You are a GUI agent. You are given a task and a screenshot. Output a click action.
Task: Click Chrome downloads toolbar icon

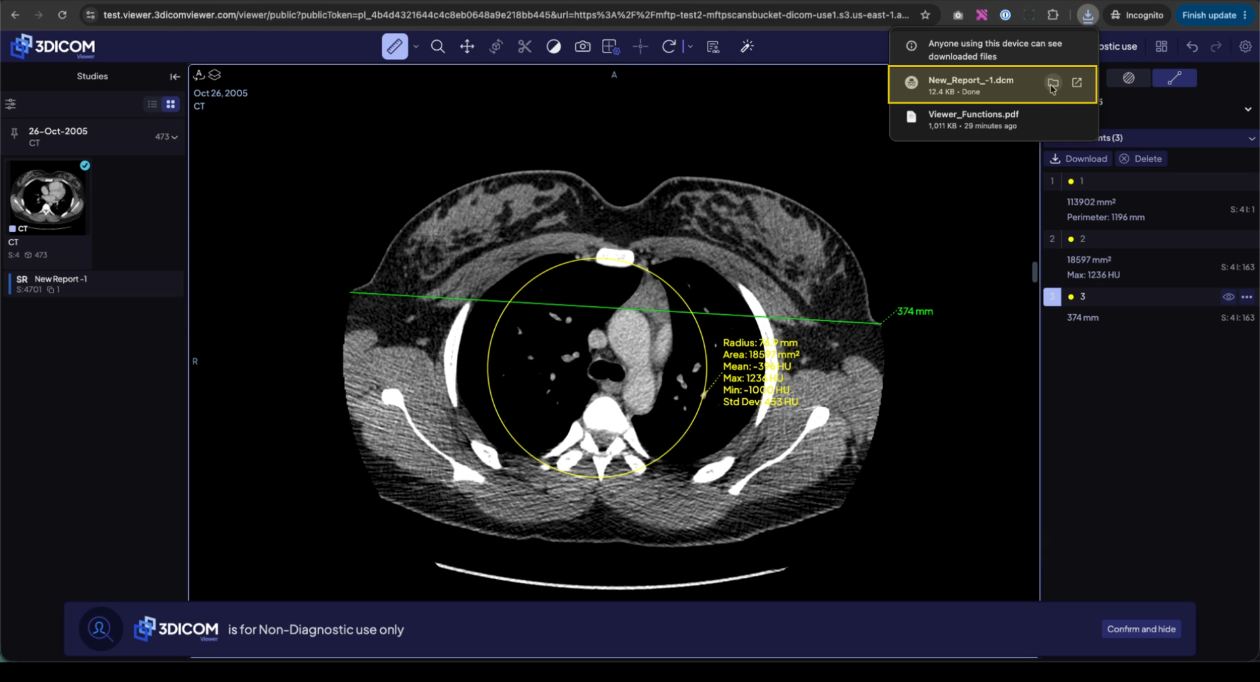(x=1088, y=15)
